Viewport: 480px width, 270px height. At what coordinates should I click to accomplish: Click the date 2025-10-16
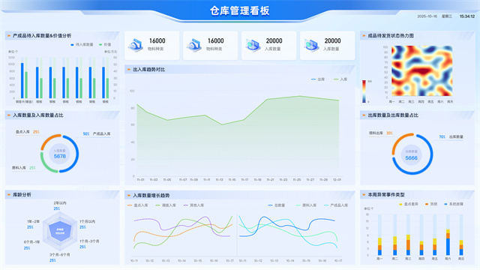(427, 16)
